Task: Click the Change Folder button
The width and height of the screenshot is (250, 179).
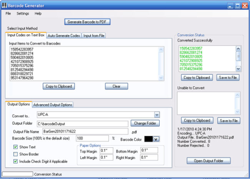Action: point(145,123)
